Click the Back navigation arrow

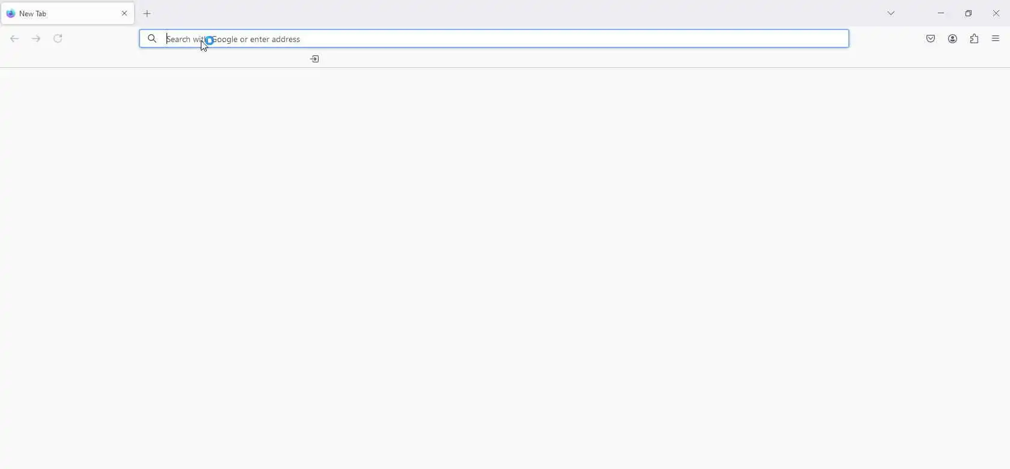14,39
